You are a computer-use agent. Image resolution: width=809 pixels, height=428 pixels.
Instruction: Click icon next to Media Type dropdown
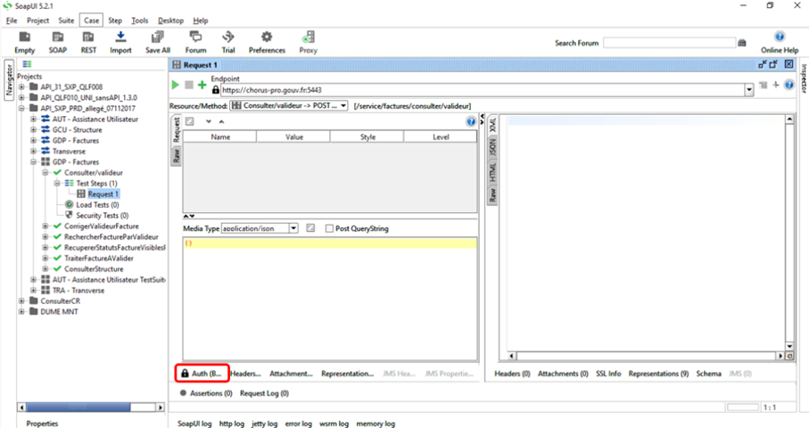pyautogui.click(x=310, y=228)
